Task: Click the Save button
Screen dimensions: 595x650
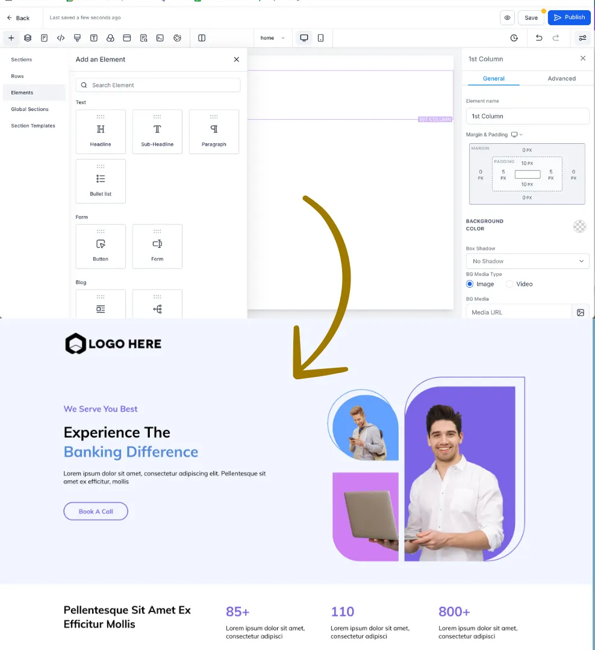Action: [531, 18]
